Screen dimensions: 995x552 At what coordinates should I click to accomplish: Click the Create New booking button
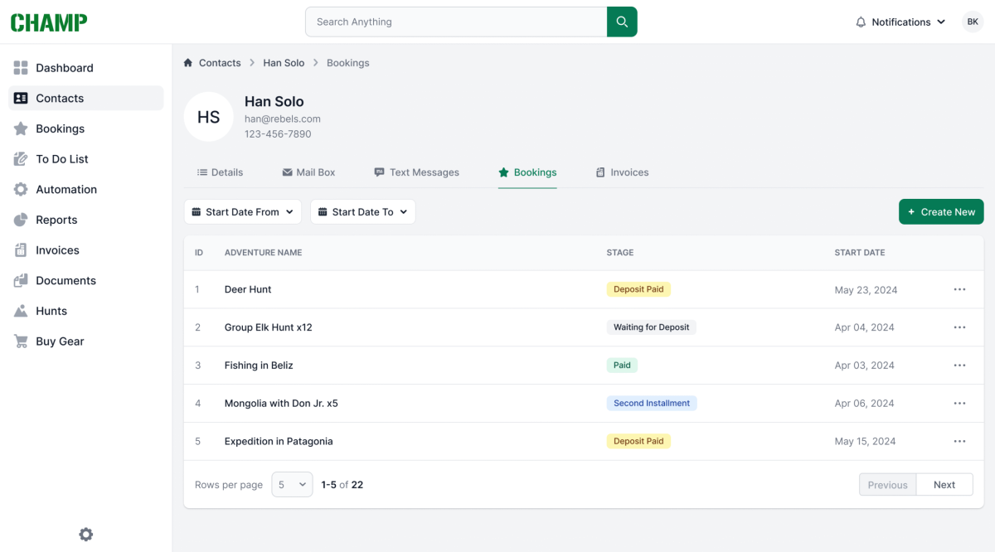point(941,211)
